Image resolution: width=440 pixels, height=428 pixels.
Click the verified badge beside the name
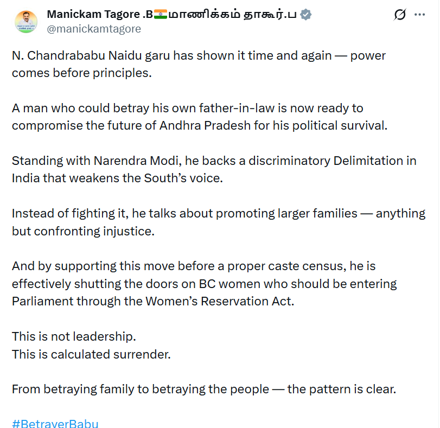(x=306, y=15)
